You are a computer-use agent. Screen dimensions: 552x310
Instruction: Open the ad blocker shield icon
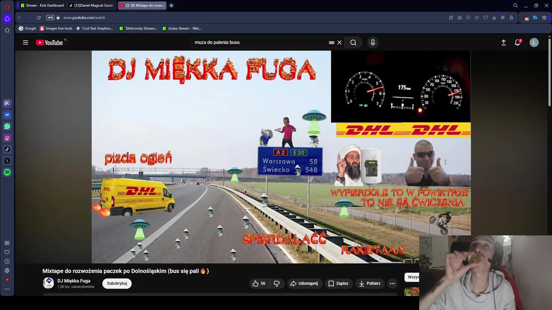(x=468, y=18)
